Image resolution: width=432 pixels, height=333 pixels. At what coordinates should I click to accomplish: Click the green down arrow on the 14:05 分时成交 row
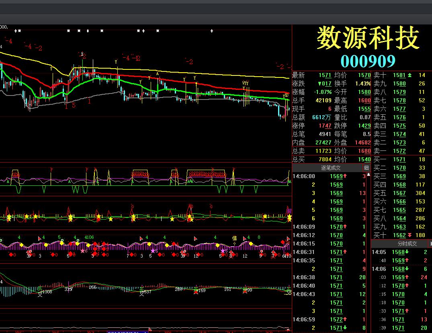click(x=407, y=252)
